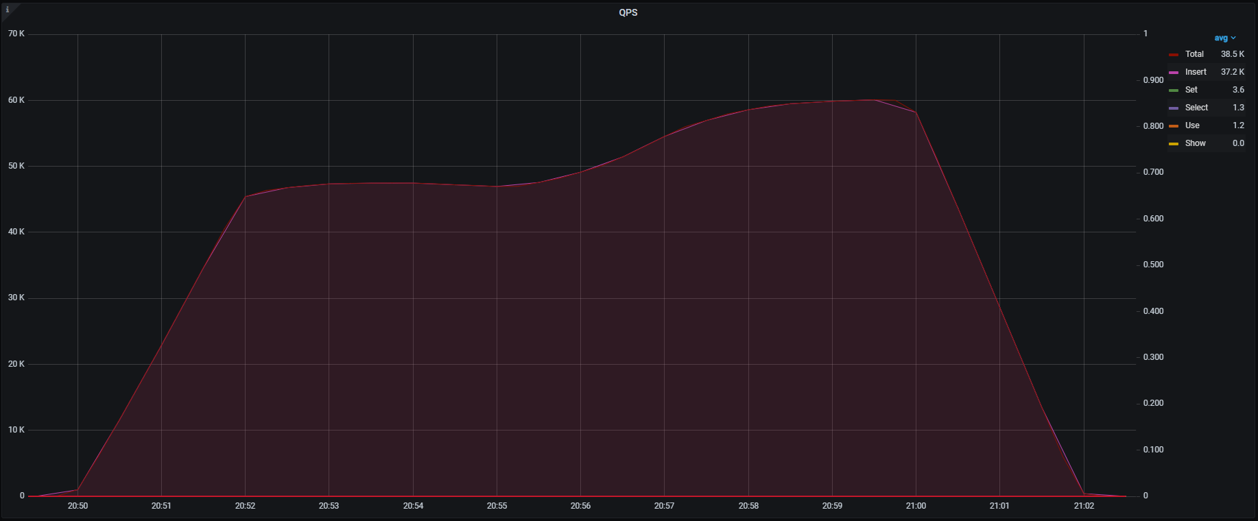The height and width of the screenshot is (521, 1258).
Task: Click the 60 K left axis label
Action: (16, 100)
